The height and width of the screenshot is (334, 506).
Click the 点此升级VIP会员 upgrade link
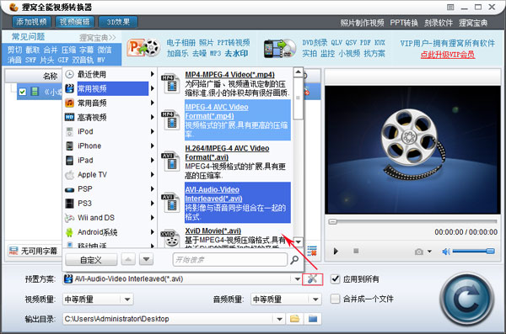tap(447, 55)
